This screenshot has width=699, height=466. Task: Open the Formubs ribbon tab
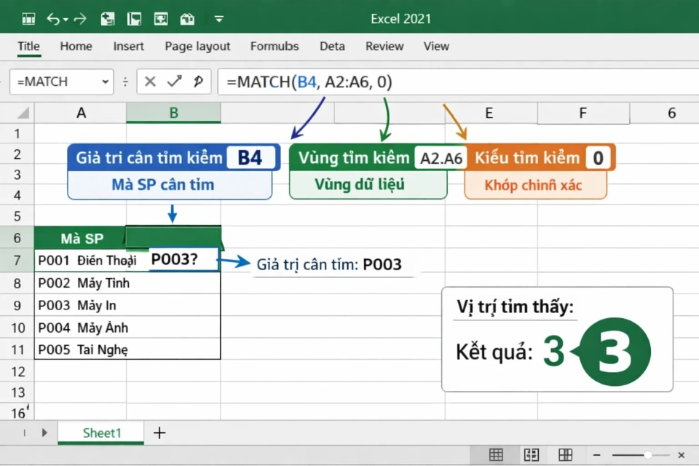point(275,46)
